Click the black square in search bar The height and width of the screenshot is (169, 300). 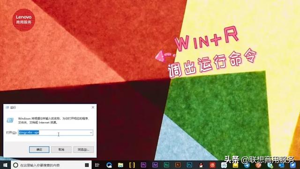pos(87,165)
